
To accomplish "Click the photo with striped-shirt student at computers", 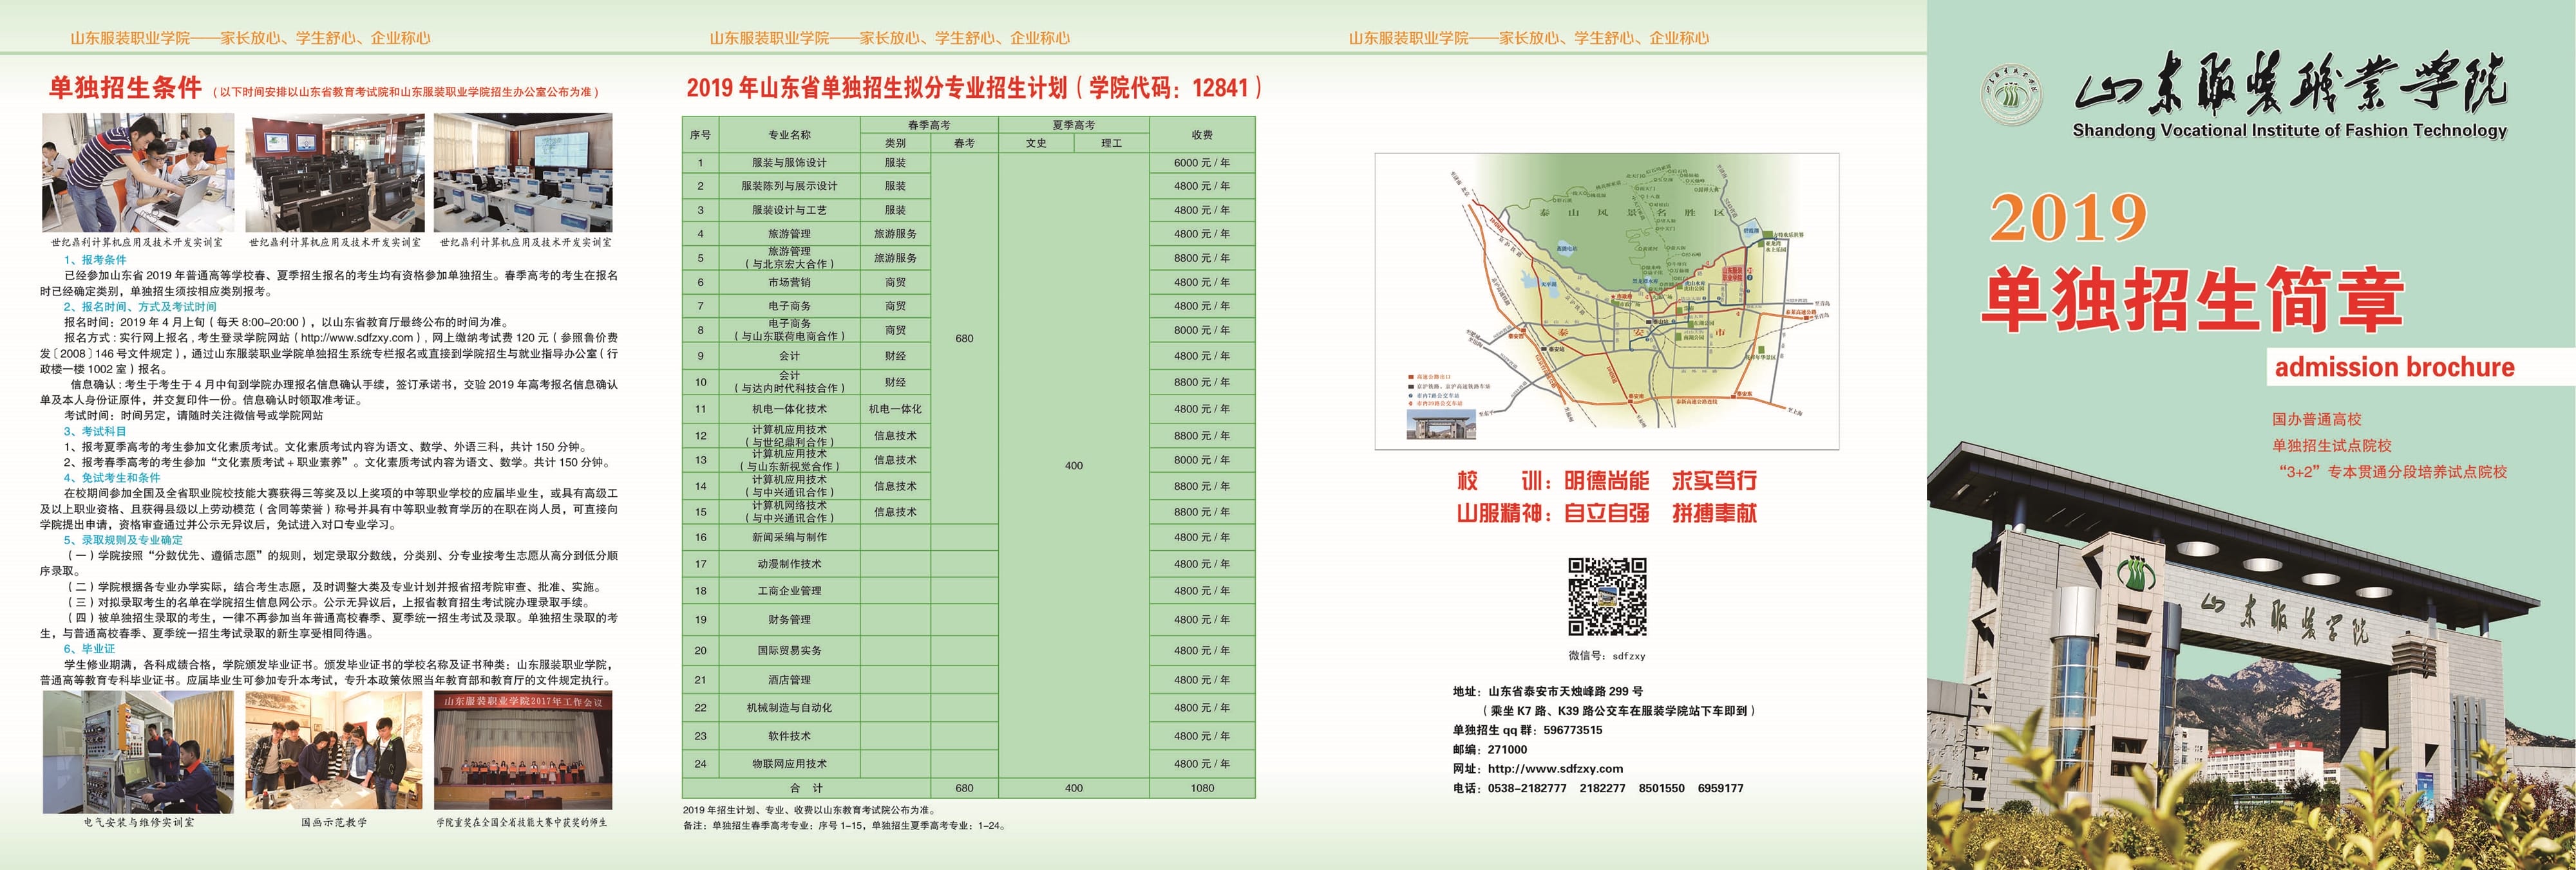I will 138,173.
